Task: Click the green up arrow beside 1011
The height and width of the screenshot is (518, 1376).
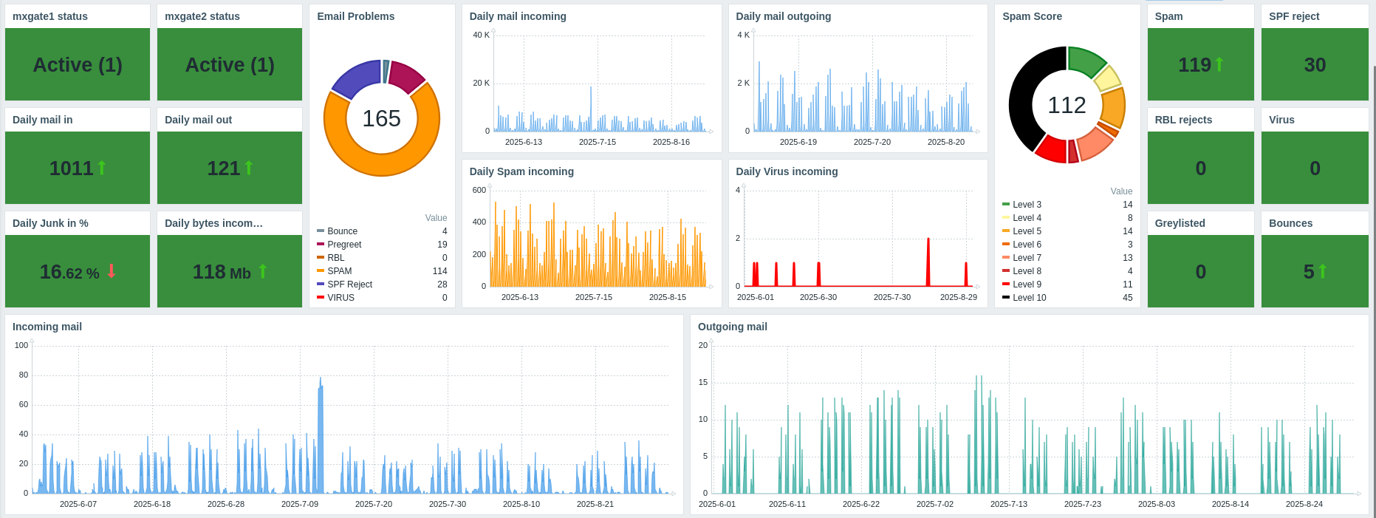Action: pyautogui.click(x=102, y=168)
